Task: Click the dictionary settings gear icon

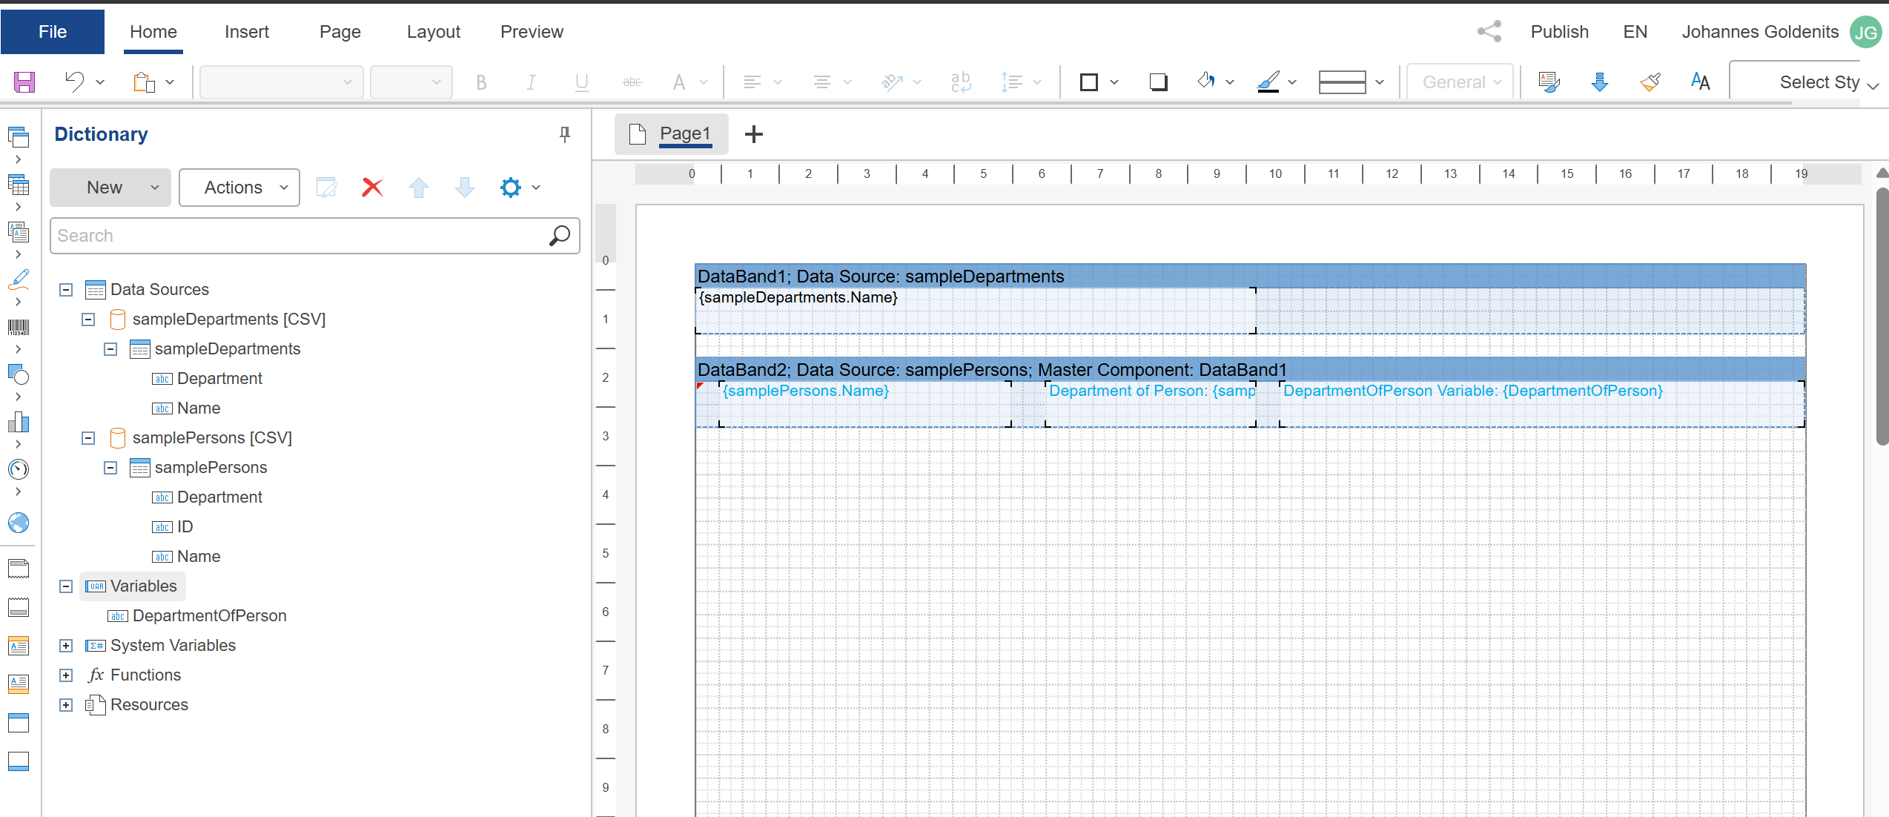Action: [x=511, y=188]
